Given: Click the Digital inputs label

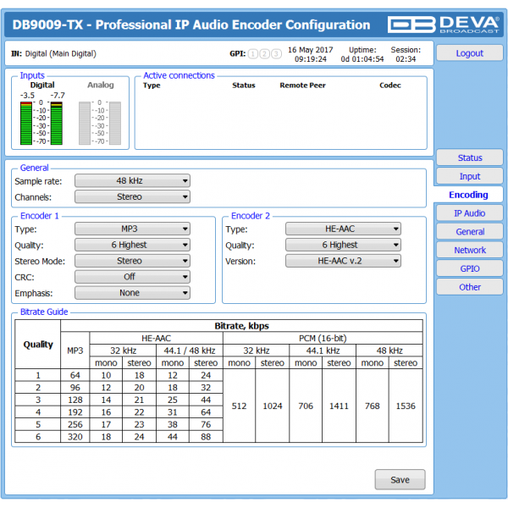Looking at the screenshot, I should pos(42,85).
